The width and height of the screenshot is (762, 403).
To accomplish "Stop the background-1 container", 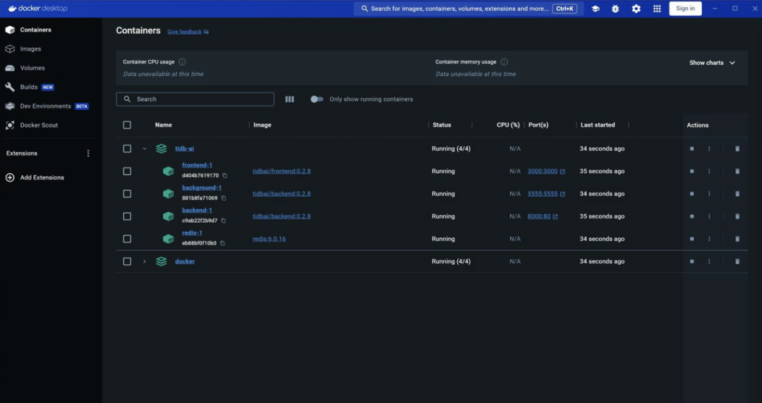I will pyautogui.click(x=692, y=194).
